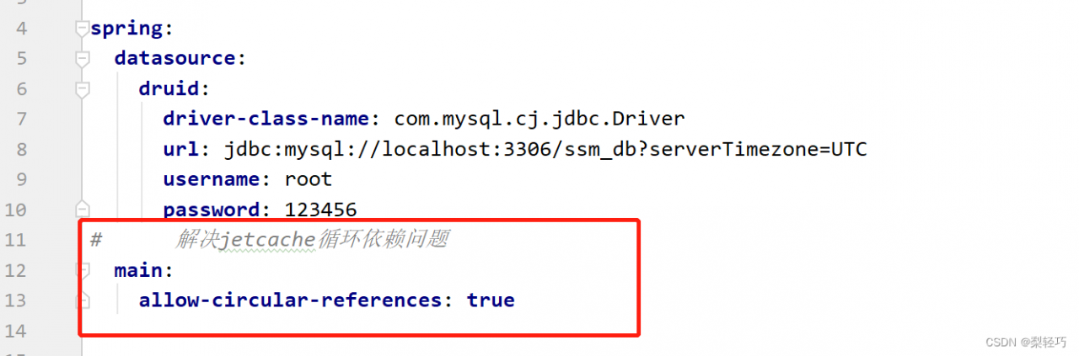Viewport: 1079px width, 356px height.
Task: Click line number 11 in the gutter
Action: [x=15, y=240]
